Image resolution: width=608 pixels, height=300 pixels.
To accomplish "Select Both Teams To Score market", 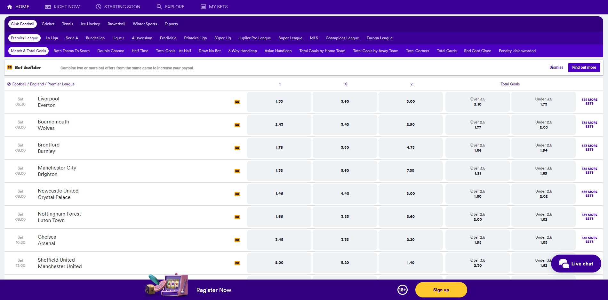I will (x=72, y=51).
